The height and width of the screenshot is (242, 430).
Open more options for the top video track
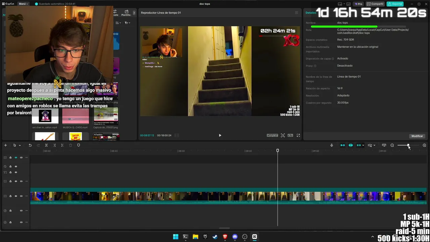[27, 157]
